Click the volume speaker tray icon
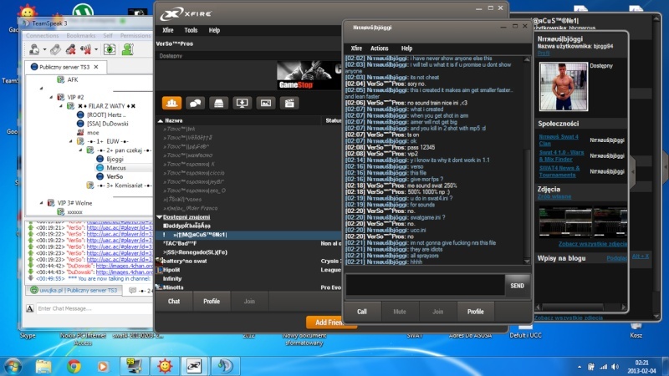Image resolution: width=669 pixels, height=376 pixels. [x=615, y=367]
